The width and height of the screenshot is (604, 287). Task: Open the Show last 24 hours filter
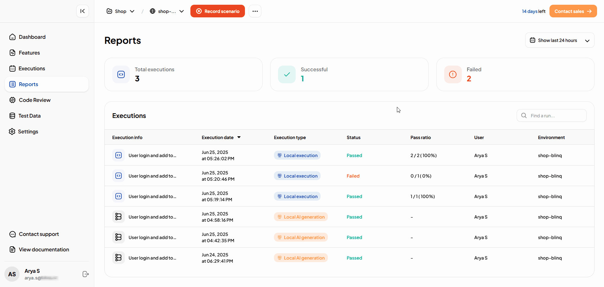click(560, 40)
